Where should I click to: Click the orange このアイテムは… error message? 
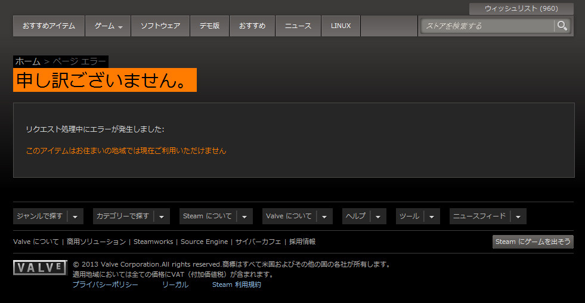(126, 151)
